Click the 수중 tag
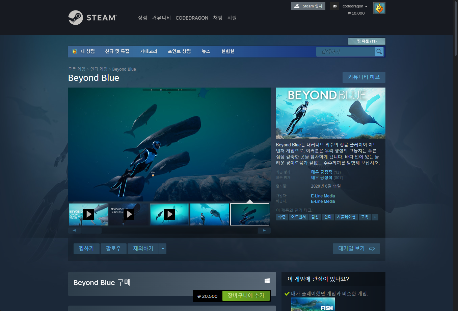The image size is (458, 311). (x=282, y=217)
